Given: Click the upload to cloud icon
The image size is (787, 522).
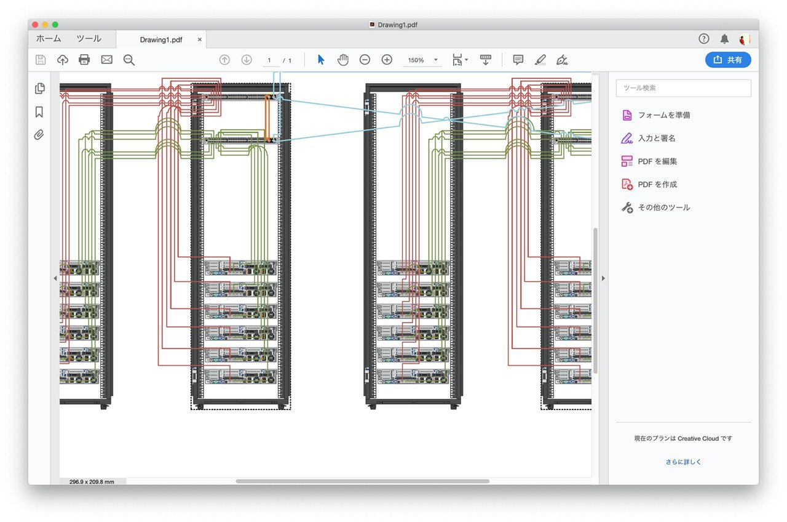Looking at the screenshot, I should [62, 60].
